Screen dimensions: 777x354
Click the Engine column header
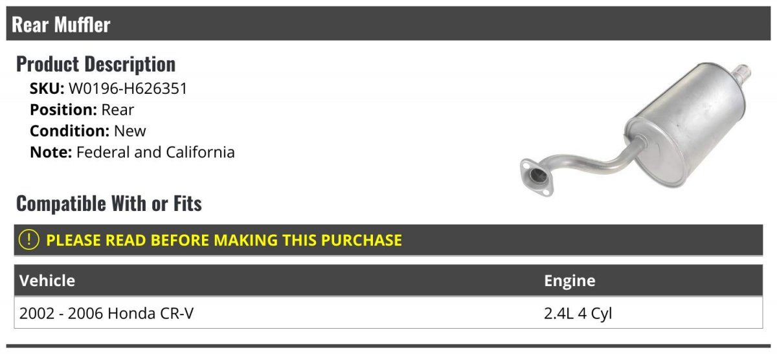[x=570, y=281]
